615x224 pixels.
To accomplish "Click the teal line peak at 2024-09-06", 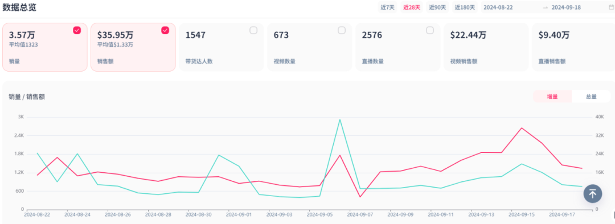I will click(x=339, y=119).
